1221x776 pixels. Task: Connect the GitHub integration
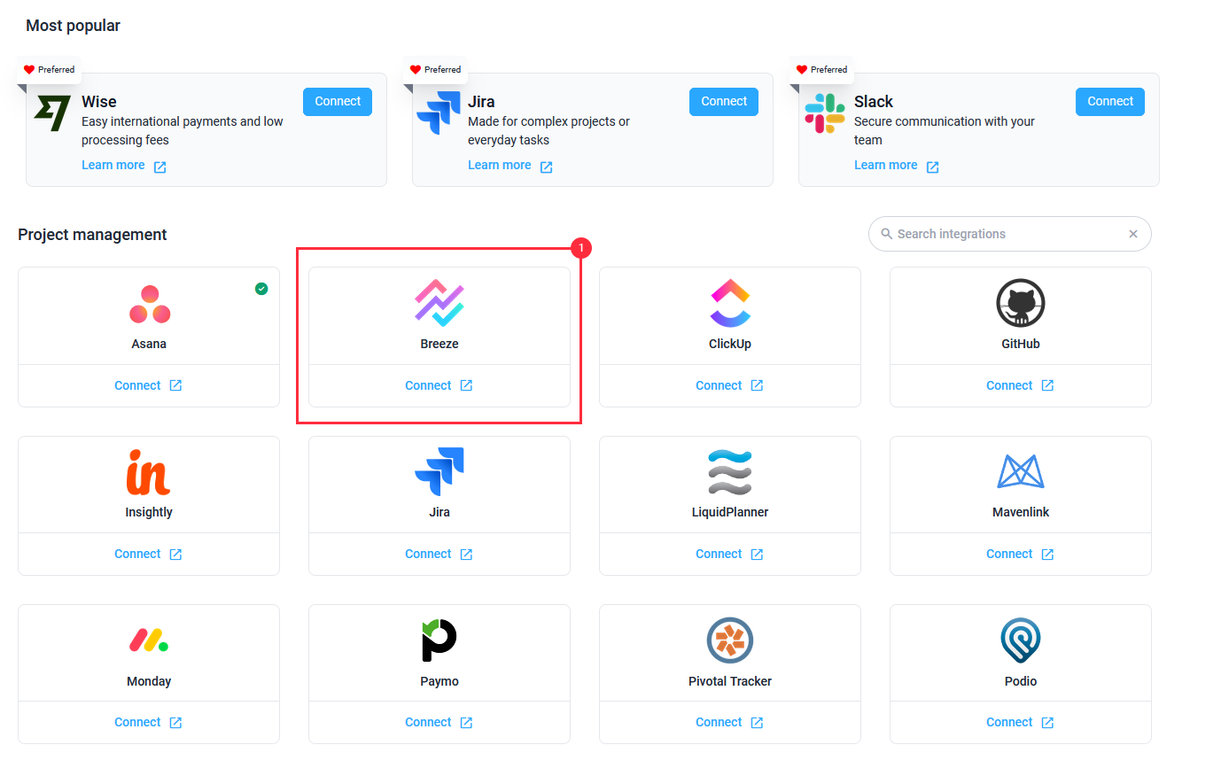click(1009, 385)
